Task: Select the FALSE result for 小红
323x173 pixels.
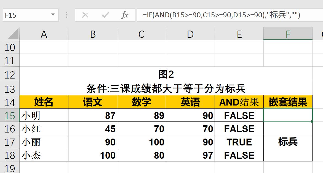Action: [239, 129]
